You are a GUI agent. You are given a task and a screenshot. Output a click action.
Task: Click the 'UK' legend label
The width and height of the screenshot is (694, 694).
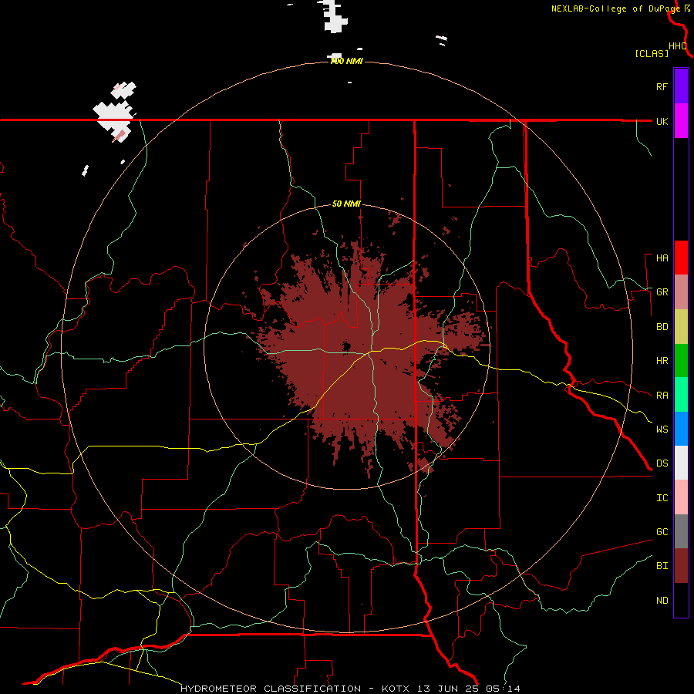pyautogui.click(x=662, y=121)
